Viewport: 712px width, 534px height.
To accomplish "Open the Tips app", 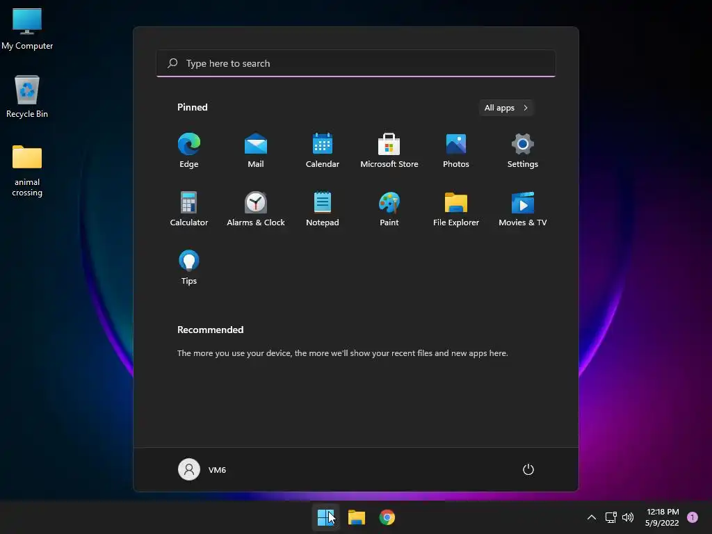I will (189, 268).
